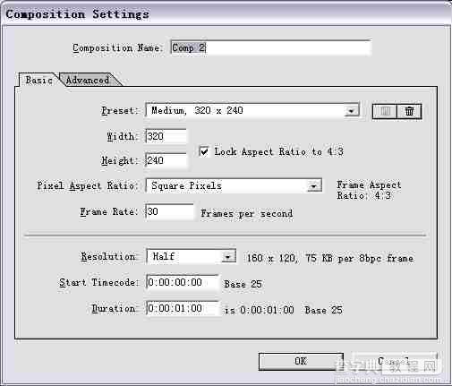Click into the Composition Name field
The image size is (452, 386).
pyautogui.click(x=271, y=47)
